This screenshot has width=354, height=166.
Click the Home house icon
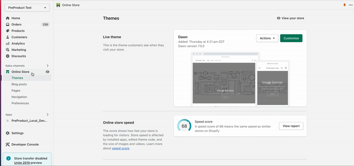8,18
